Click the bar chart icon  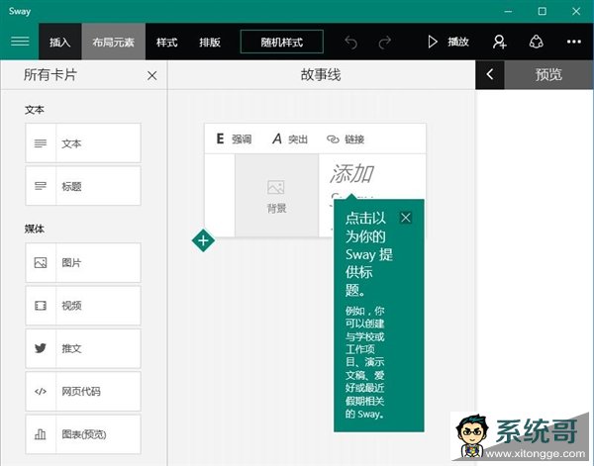tap(41, 434)
